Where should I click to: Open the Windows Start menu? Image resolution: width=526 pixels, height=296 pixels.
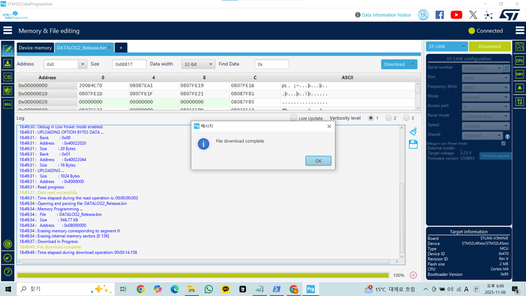coord(8,289)
